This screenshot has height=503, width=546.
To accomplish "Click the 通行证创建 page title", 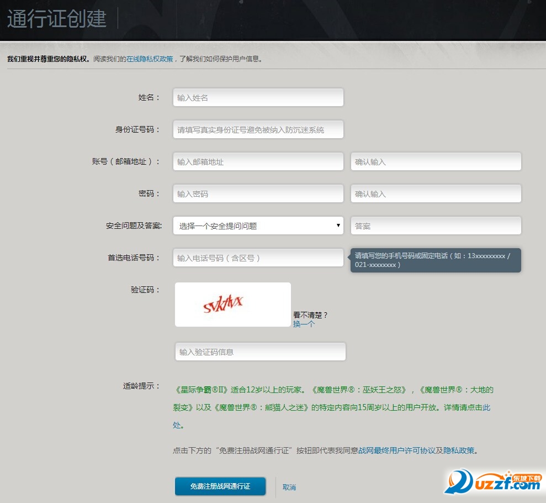I will click(57, 18).
